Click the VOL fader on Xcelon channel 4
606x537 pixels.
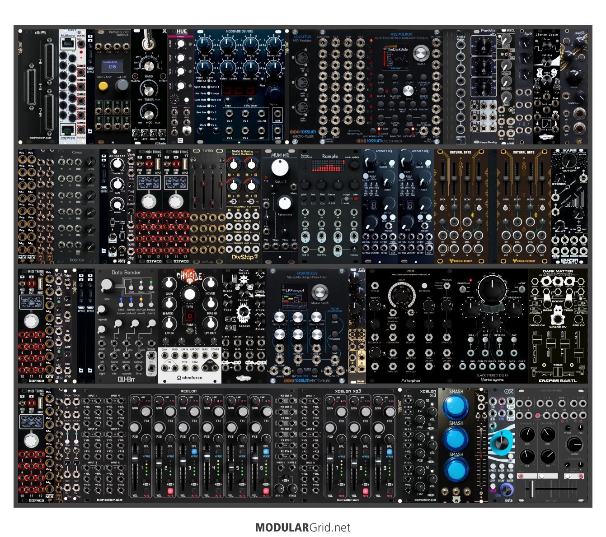pos(206,457)
